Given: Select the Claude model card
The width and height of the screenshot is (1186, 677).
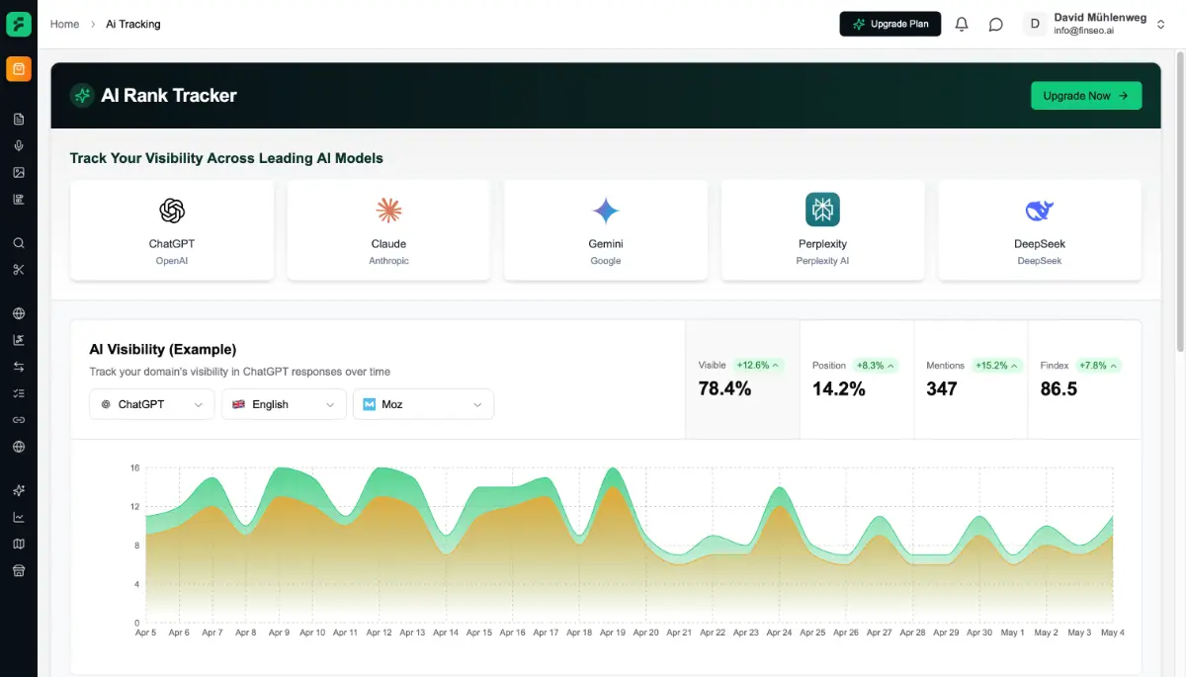Looking at the screenshot, I should (x=388, y=229).
